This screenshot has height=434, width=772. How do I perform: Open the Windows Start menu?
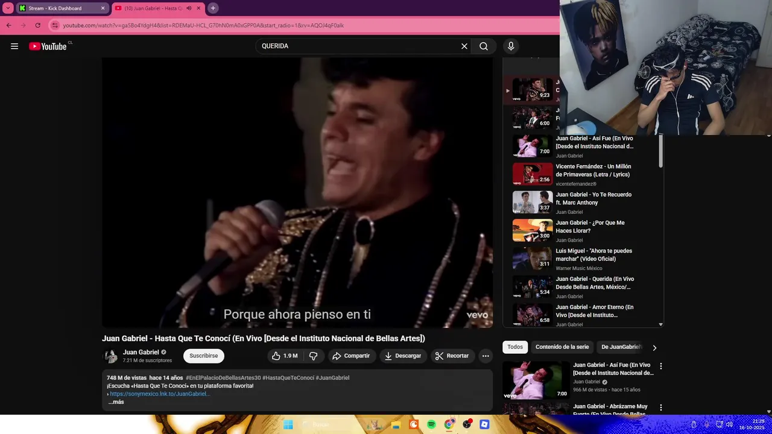pos(288,424)
